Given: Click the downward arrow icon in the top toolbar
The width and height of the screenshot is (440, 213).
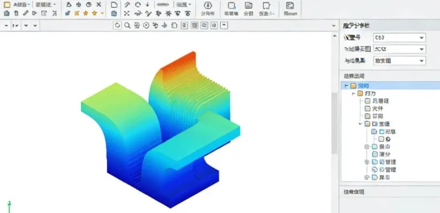Looking at the screenshot, I should tap(148, 5).
